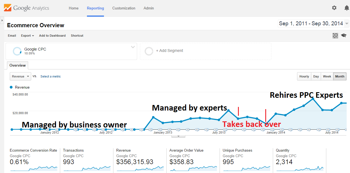Click the Google Analytics logo

(26, 8)
